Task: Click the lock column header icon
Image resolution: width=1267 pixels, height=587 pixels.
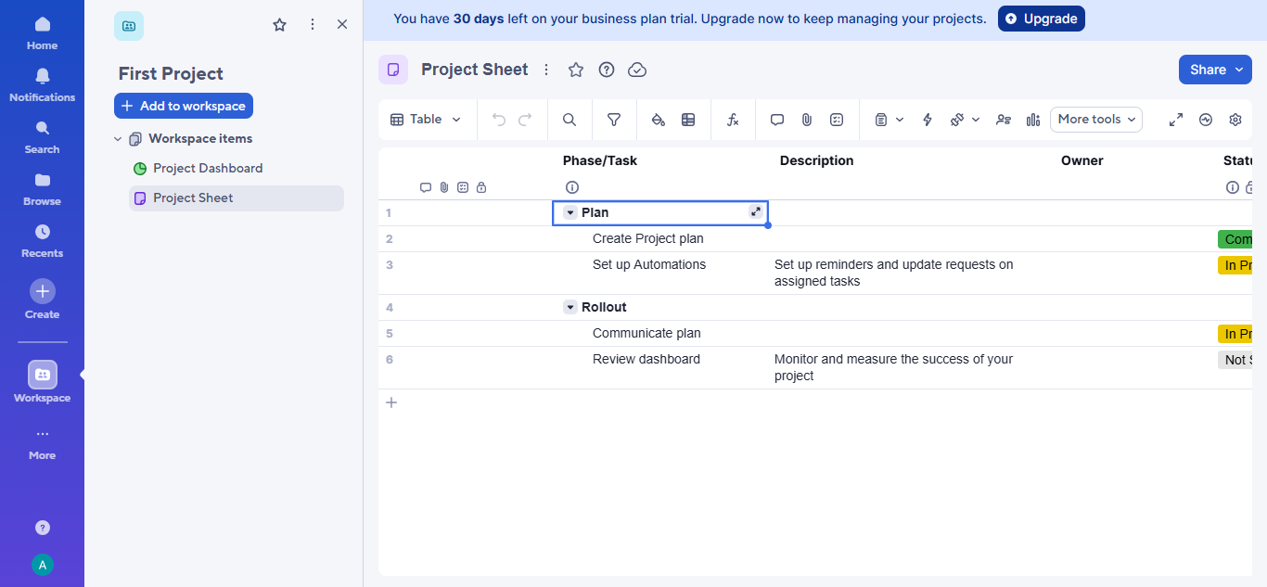Action: point(481,187)
